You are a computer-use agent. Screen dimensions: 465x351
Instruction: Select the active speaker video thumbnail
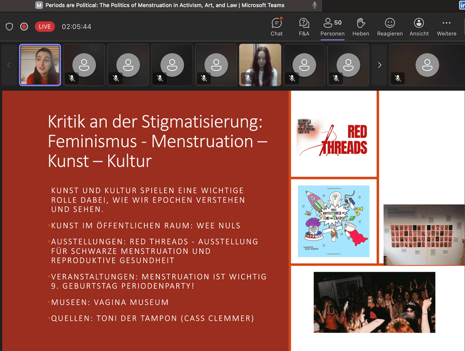coord(40,65)
